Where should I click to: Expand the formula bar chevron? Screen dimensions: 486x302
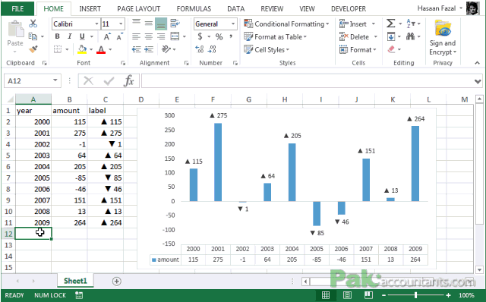pyautogui.click(x=478, y=81)
